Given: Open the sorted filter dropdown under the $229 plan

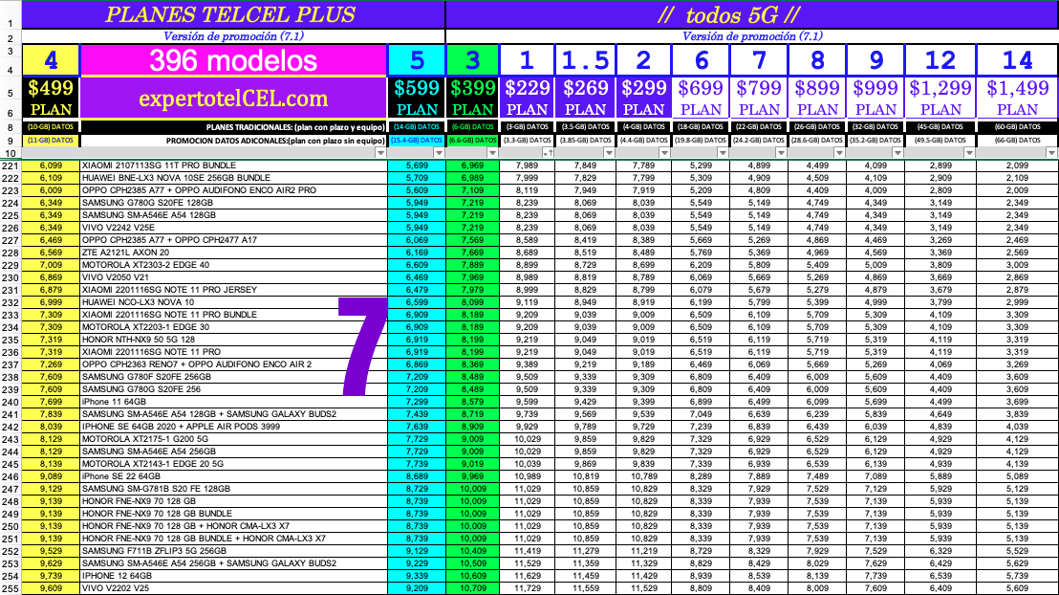Looking at the screenshot, I should point(549,153).
